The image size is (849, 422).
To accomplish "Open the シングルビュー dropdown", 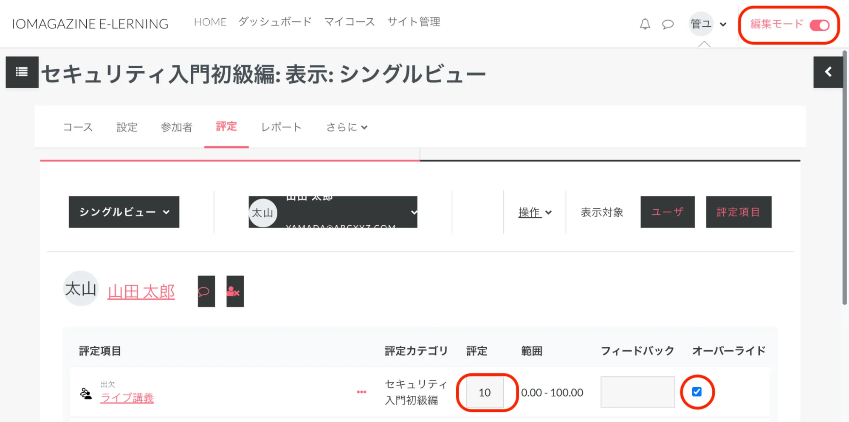I will coord(124,212).
